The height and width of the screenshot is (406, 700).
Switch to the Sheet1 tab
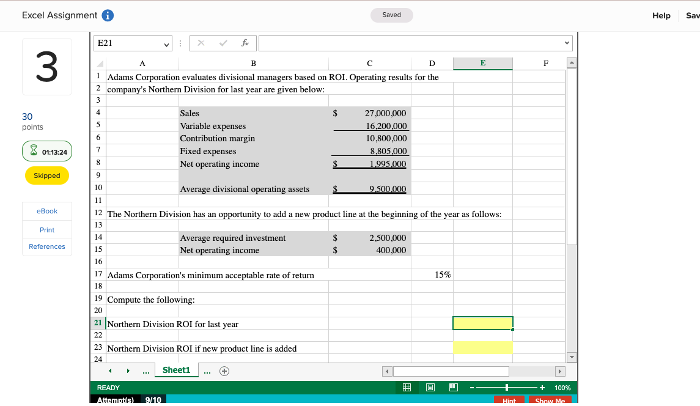(x=176, y=370)
